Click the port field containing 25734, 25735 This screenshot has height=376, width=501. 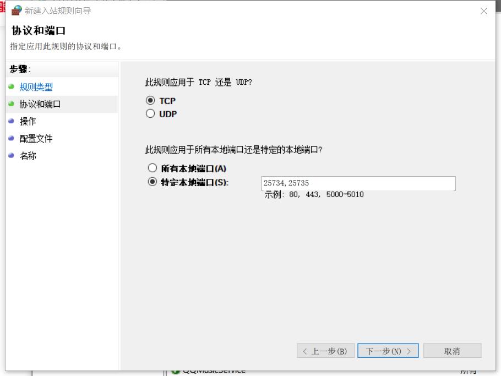[358, 183]
